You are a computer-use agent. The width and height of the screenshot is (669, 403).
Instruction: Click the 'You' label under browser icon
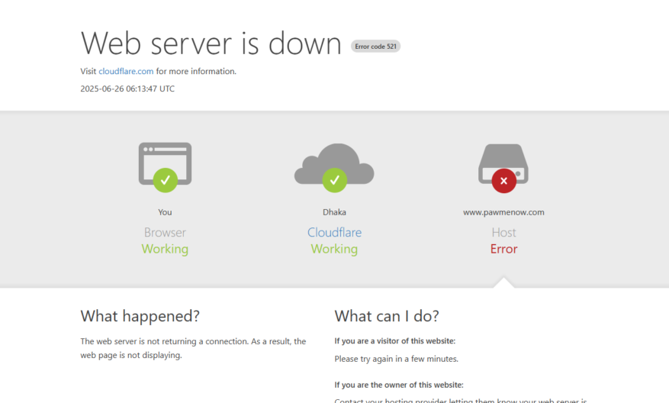[165, 212]
